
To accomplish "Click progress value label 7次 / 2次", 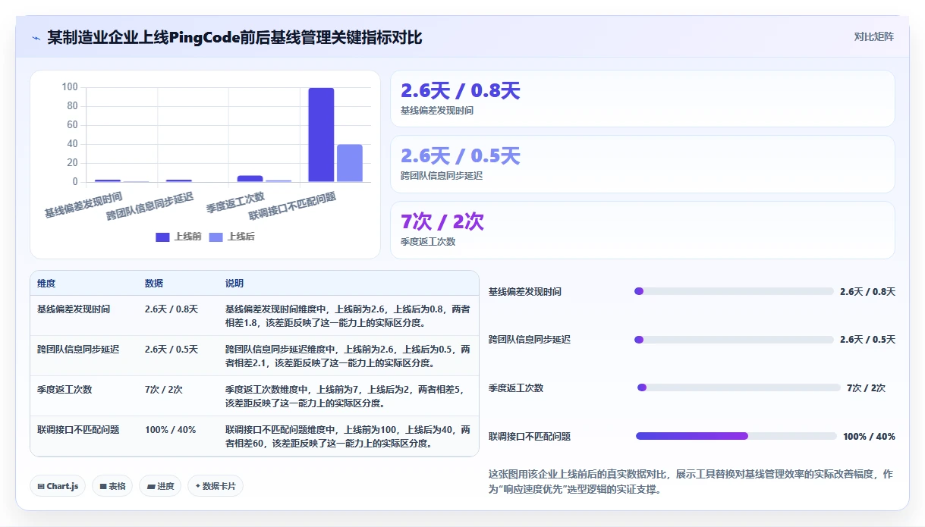I will point(866,388).
